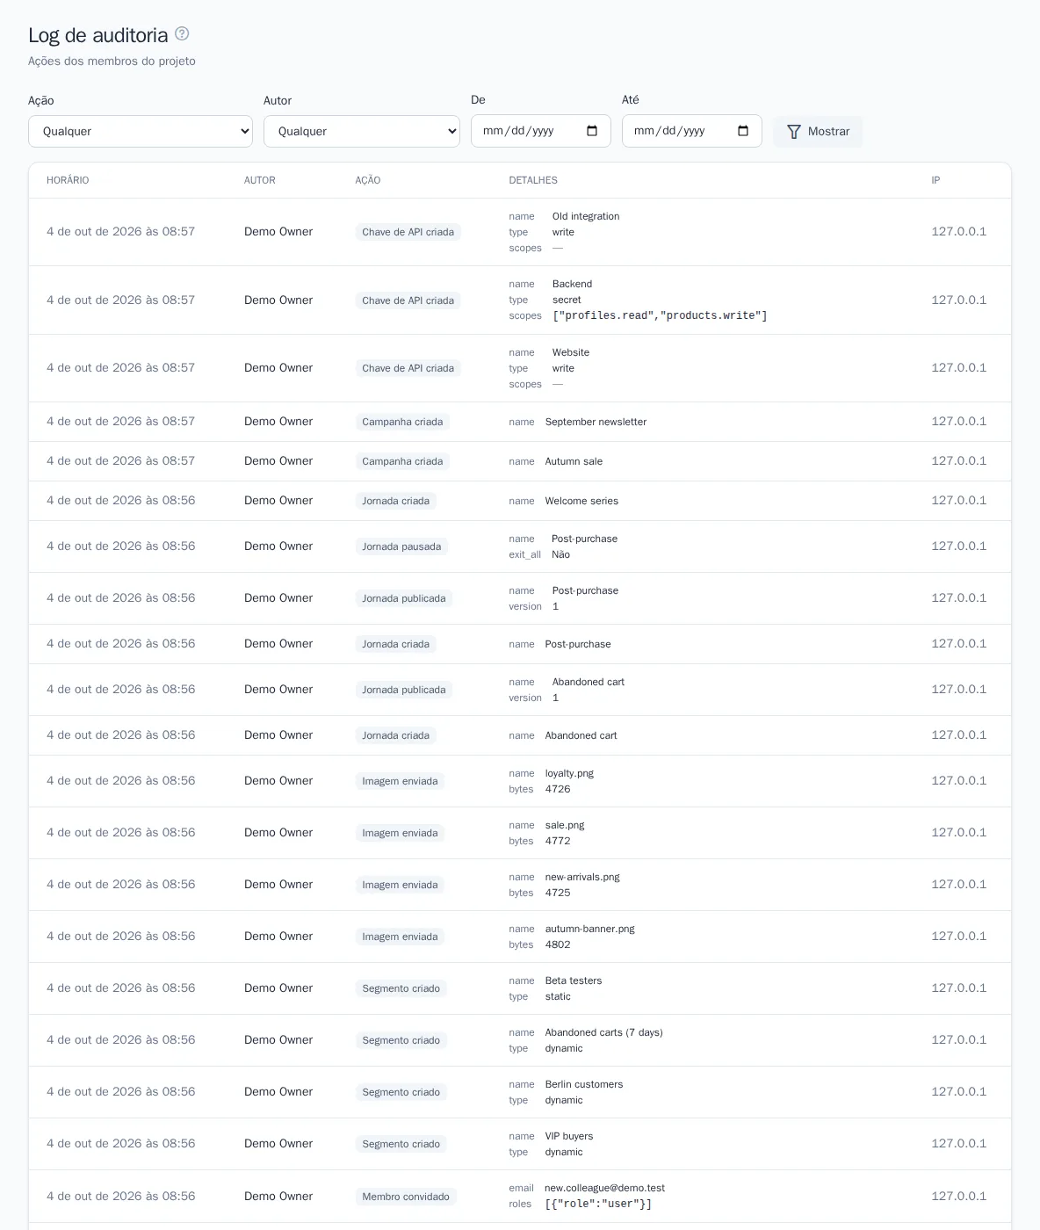Screen dimensions: 1040x1230
Task: Open calendar picker in the Até date field
Action: tap(743, 131)
